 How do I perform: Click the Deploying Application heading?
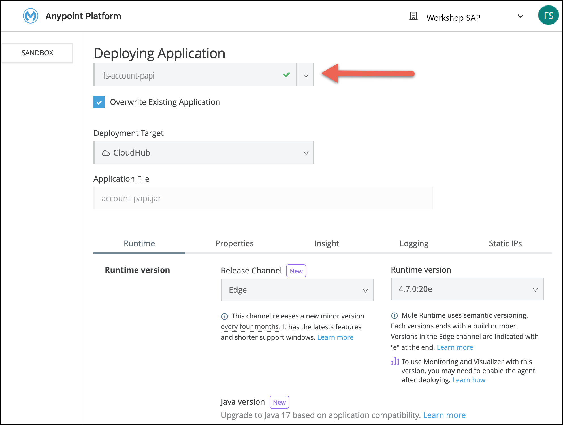pyautogui.click(x=159, y=53)
